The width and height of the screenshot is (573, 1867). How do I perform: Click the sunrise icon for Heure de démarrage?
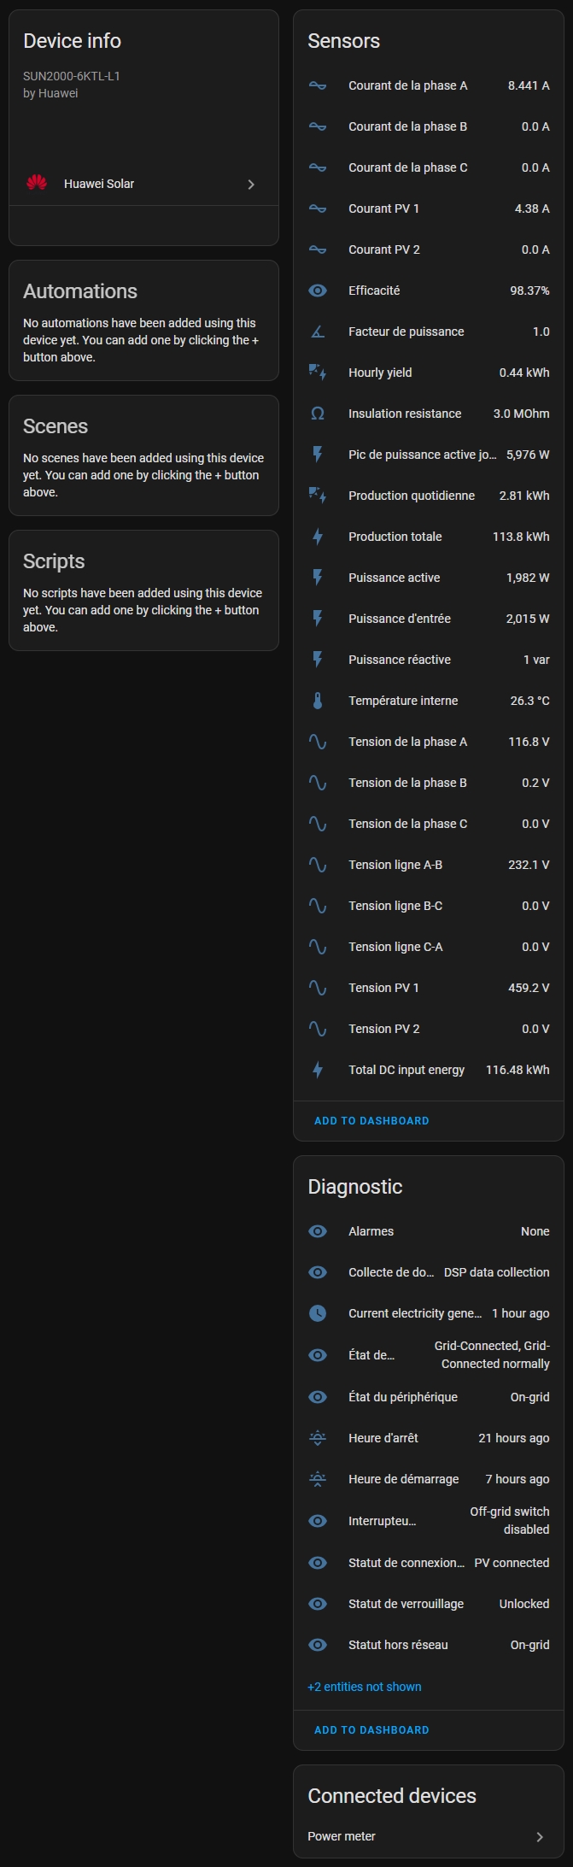pyautogui.click(x=318, y=1479)
